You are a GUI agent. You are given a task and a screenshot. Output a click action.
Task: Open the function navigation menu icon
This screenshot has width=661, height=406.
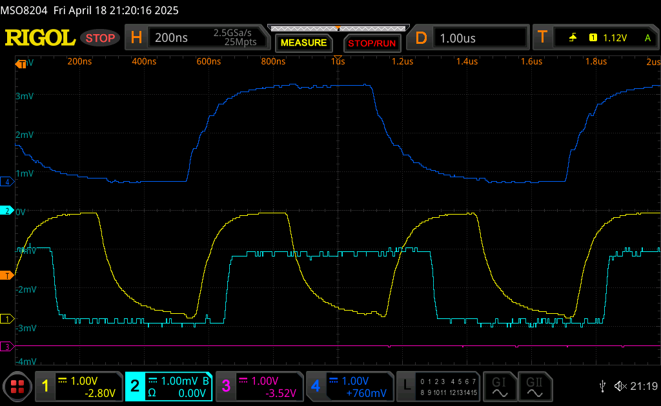click(x=17, y=387)
